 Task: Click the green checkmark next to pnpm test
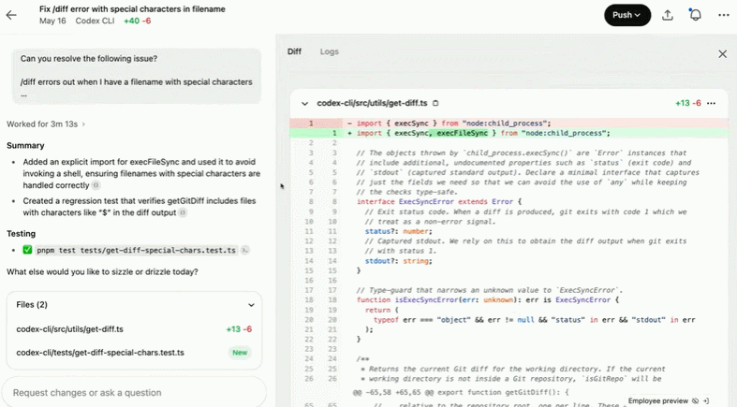[27, 250]
